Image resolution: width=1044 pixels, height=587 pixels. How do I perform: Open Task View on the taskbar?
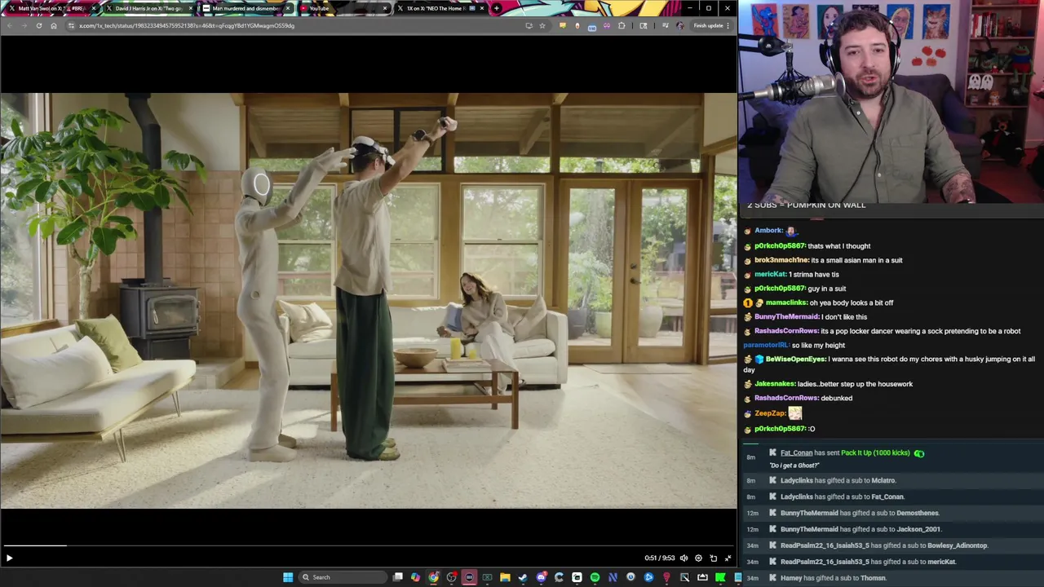coord(397,577)
